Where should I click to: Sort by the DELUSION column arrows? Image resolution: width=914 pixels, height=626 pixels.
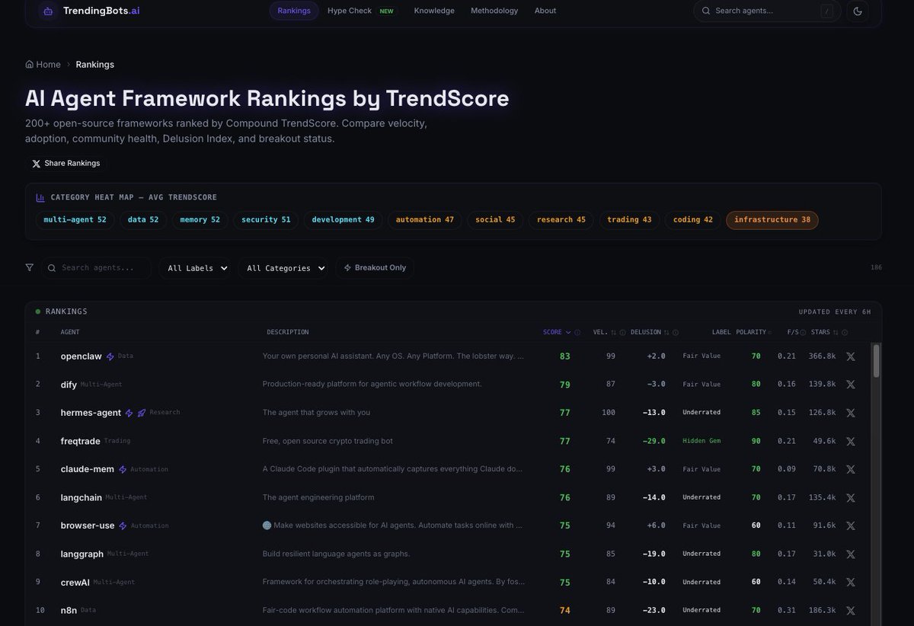[x=667, y=332]
